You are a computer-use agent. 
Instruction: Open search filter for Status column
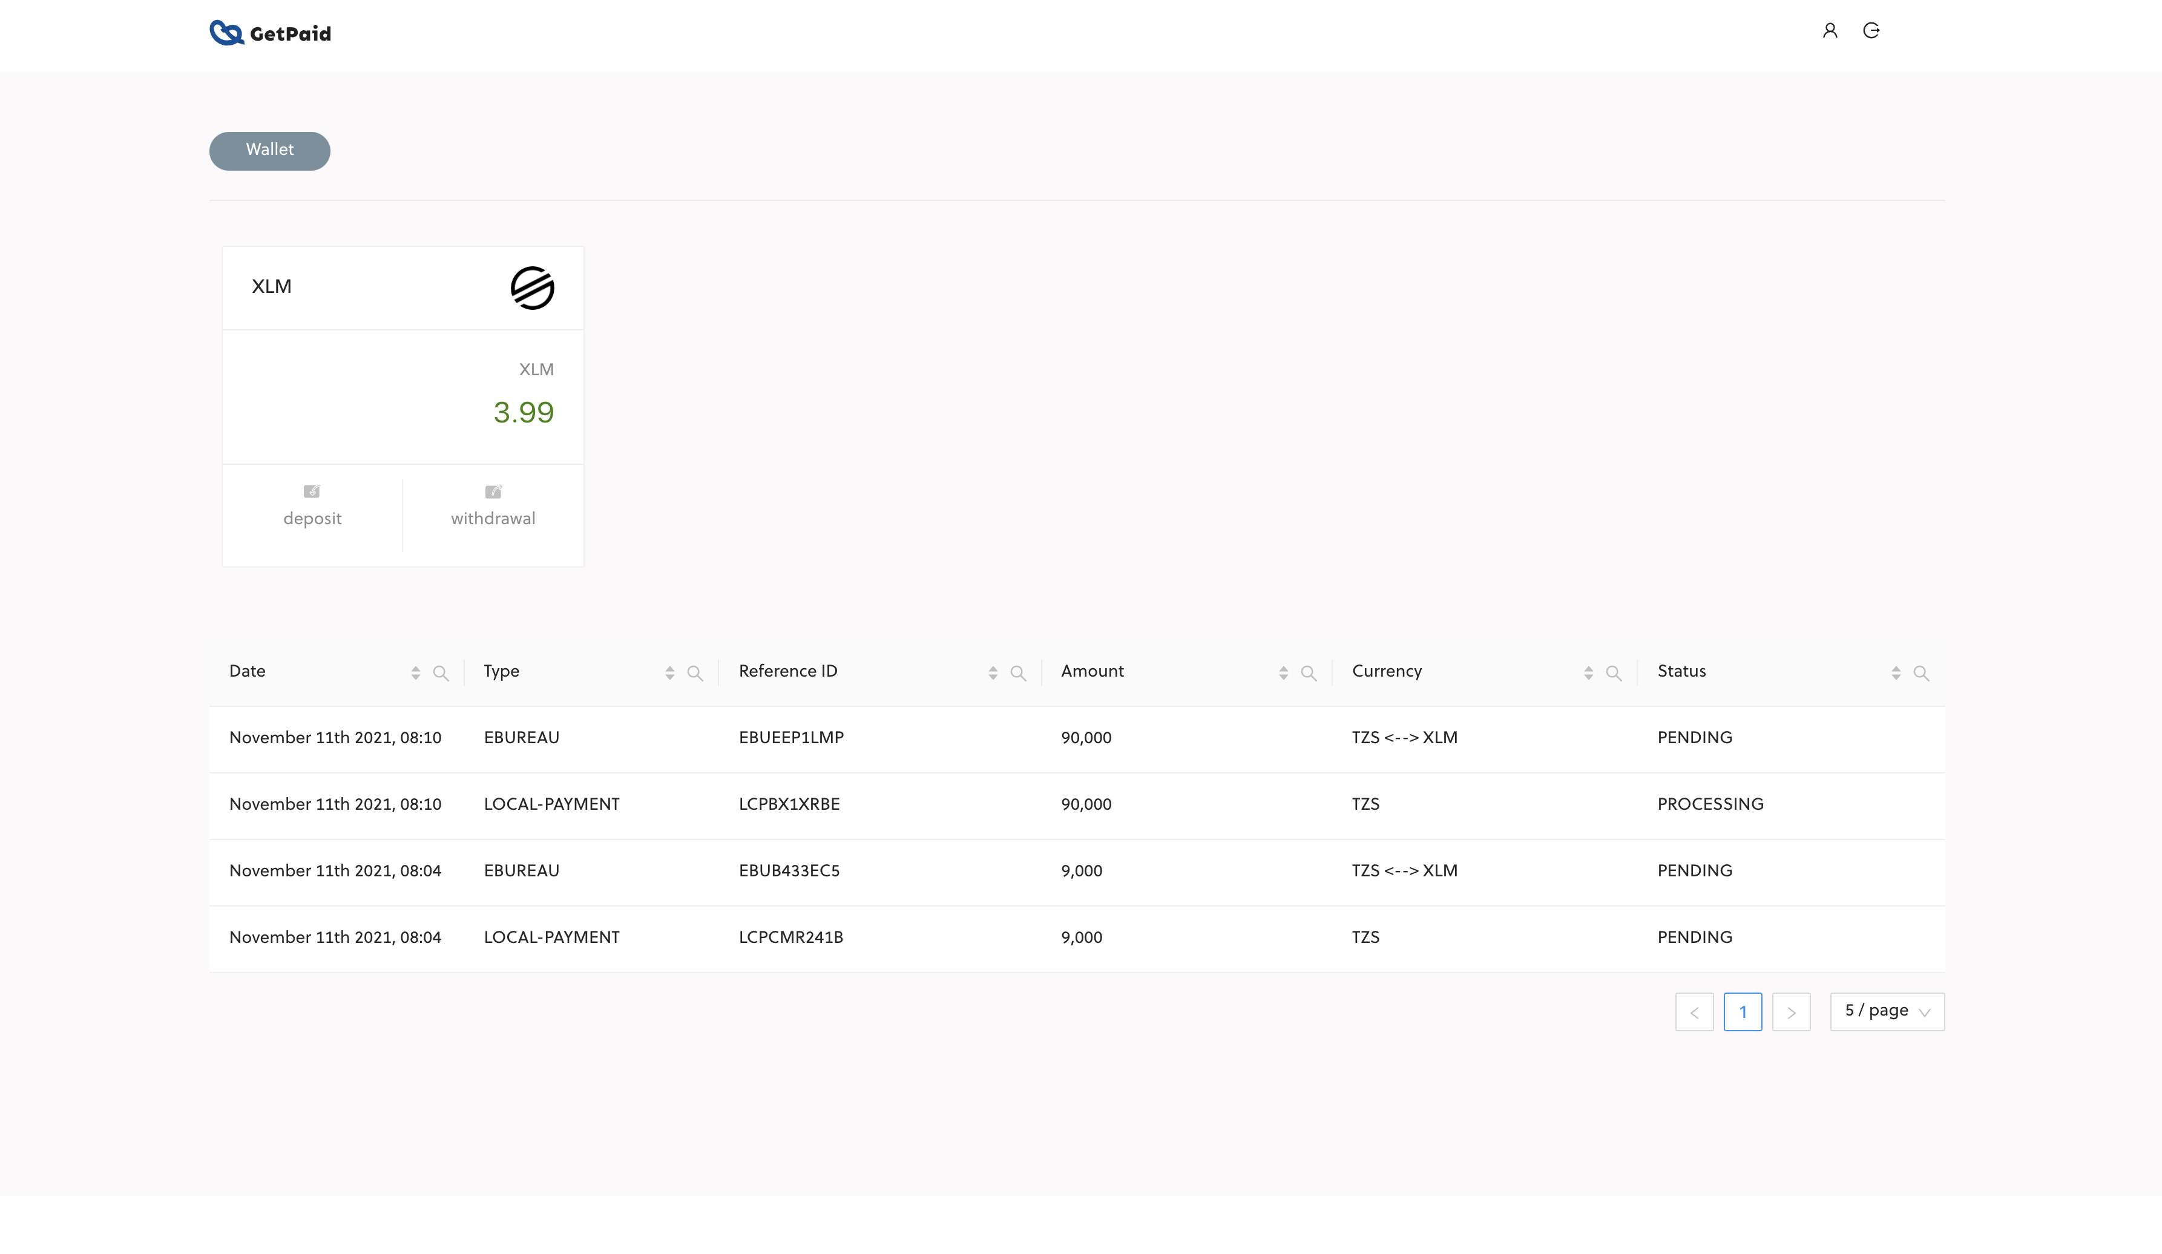point(1921,674)
